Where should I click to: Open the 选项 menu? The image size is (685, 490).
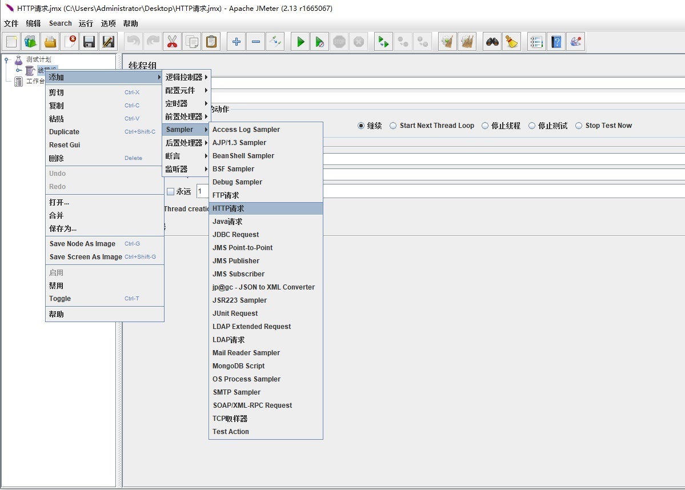point(109,23)
